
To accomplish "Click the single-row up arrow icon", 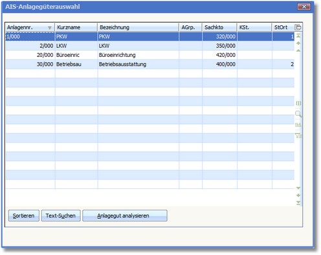I will (298, 50).
